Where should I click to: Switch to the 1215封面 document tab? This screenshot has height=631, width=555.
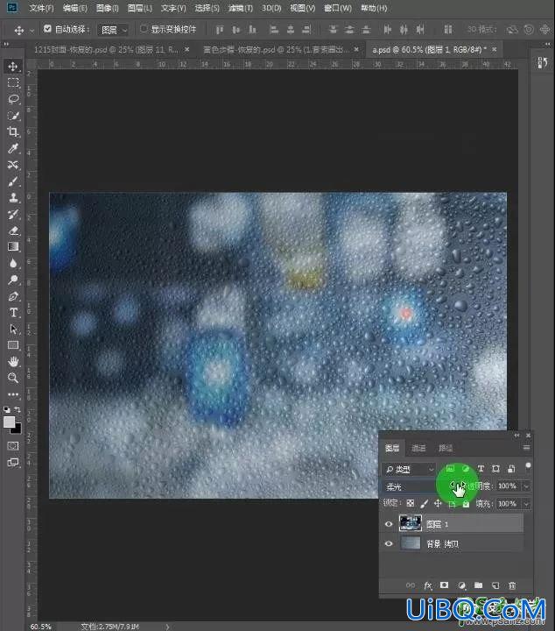(x=107, y=49)
